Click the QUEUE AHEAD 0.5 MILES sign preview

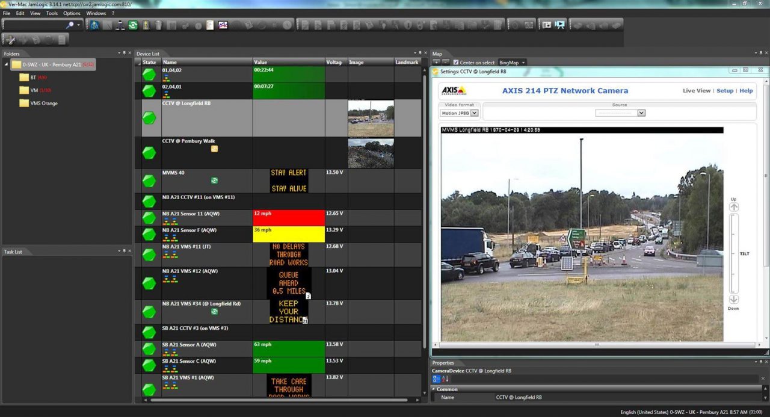(289, 283)
